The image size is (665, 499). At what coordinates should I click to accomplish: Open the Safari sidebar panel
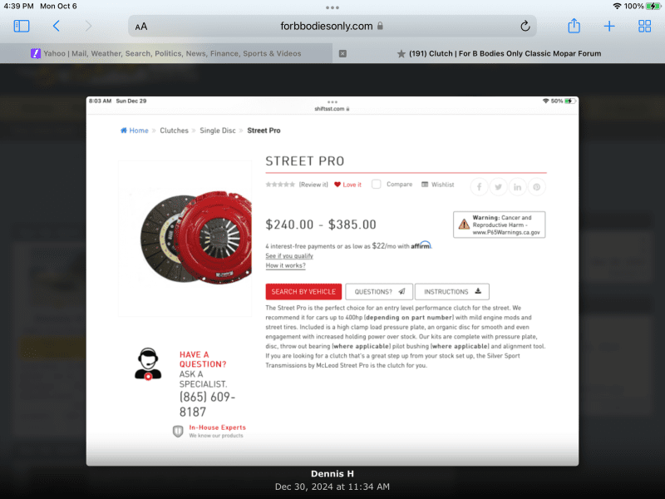tap(22, 27)
